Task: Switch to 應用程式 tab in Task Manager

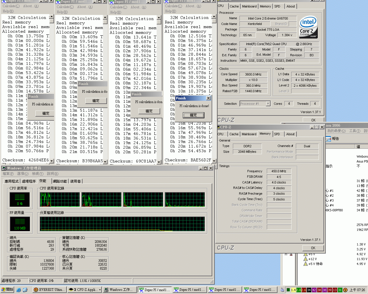Action: pyautogui.click(x=11, y=181)
